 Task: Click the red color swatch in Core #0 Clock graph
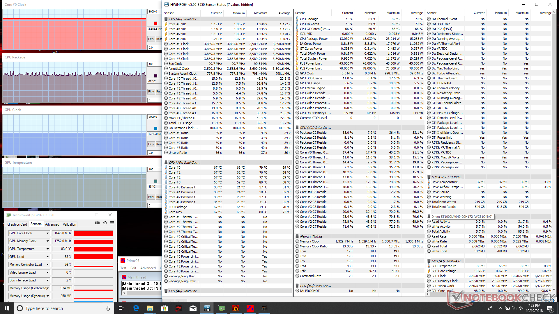155,23
